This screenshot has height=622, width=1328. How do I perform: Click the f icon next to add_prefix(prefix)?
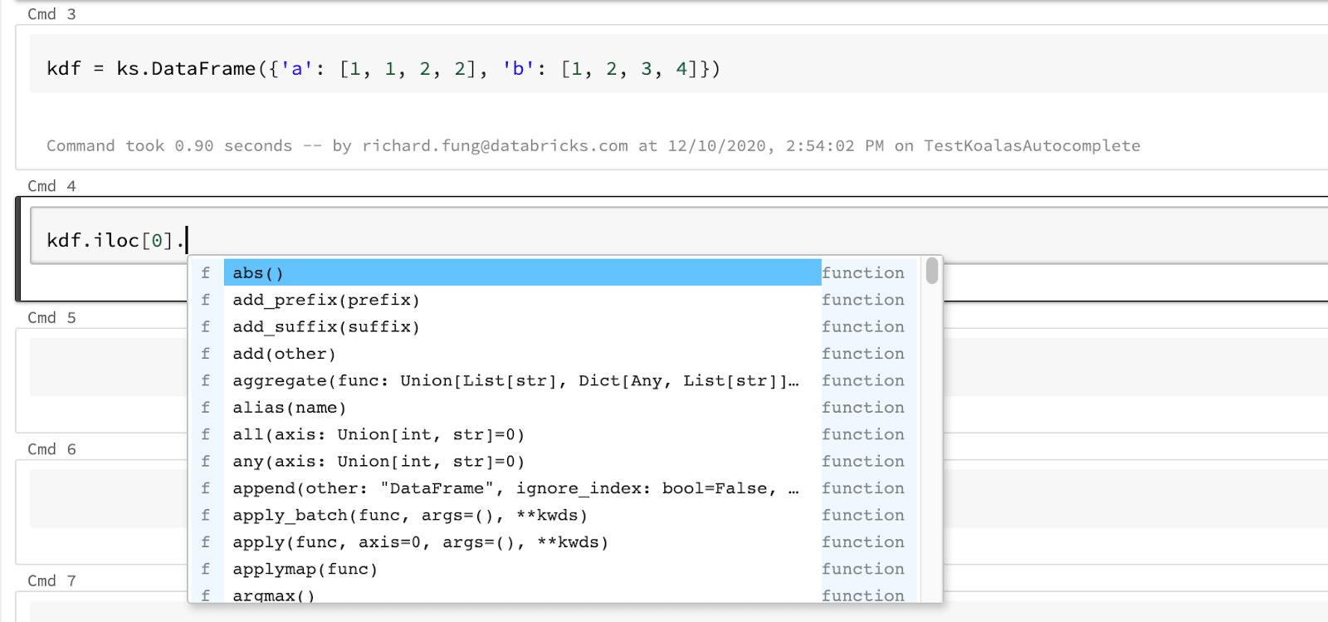pyautogui.click(x=205, y=300)
